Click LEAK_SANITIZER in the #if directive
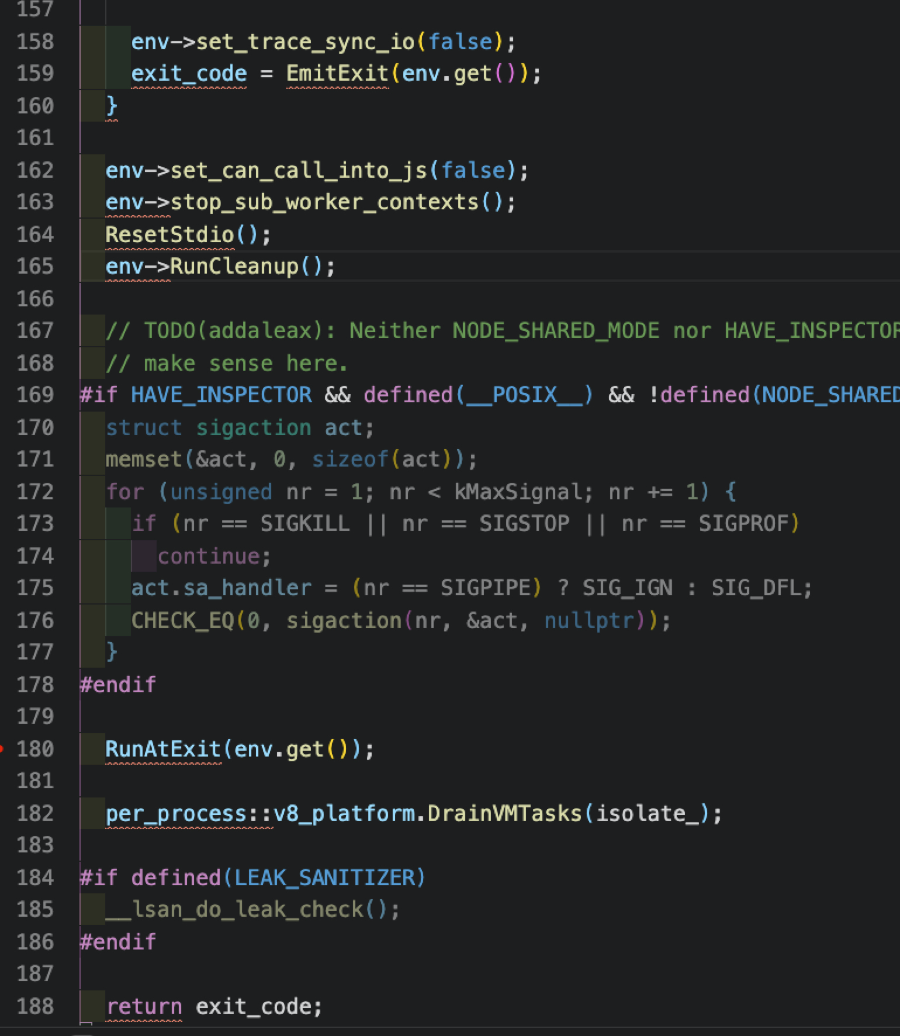 (x=324, y=878)
